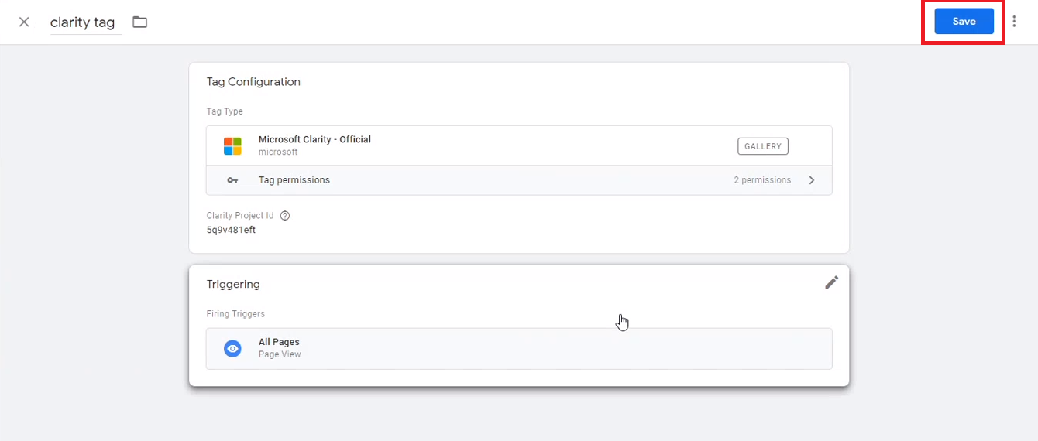1038x441 pixels.
Task: Open the folder icon next to tag name
Action: pyautogui.click(x=139, y=22)
